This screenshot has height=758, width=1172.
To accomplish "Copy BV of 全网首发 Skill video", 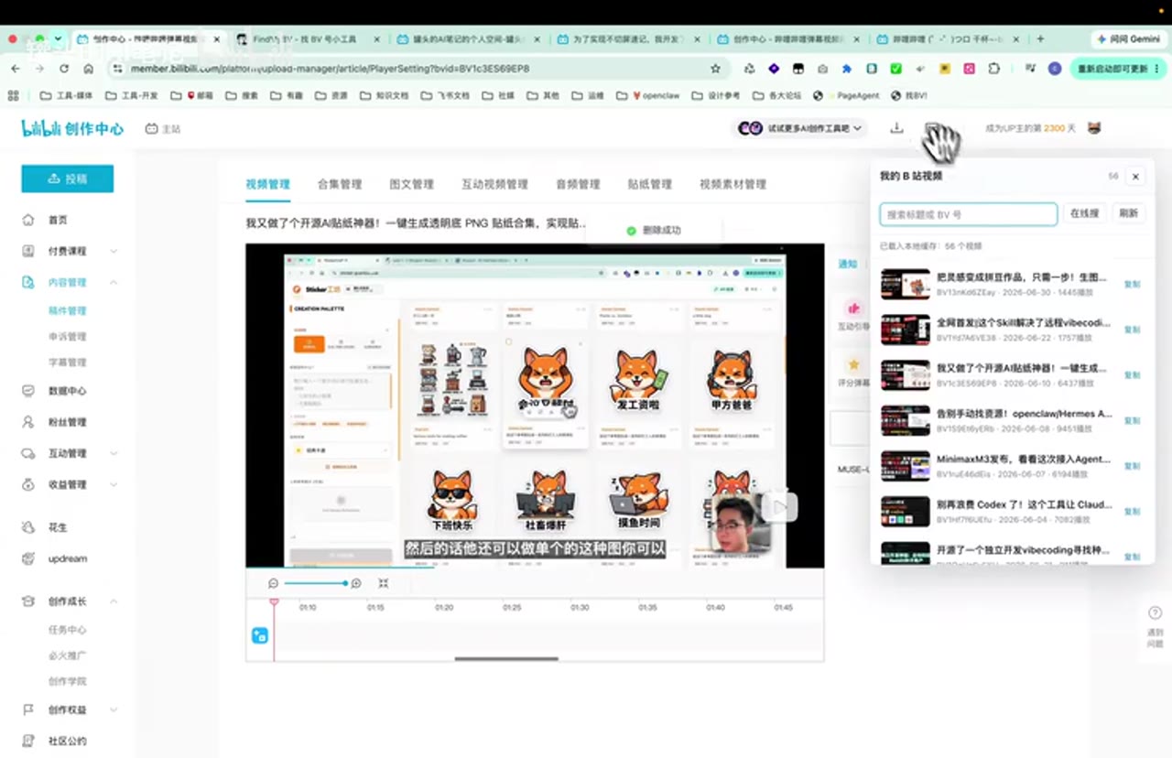I will point(1132,330).
